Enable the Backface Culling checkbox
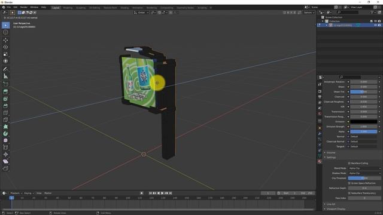Viewport: 383px width, 215px height. pyautogui.click(x=349, y=163)
